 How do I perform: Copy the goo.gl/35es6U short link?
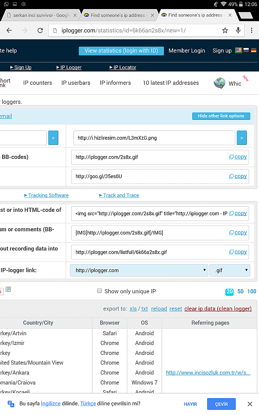(x=238, y=176)
